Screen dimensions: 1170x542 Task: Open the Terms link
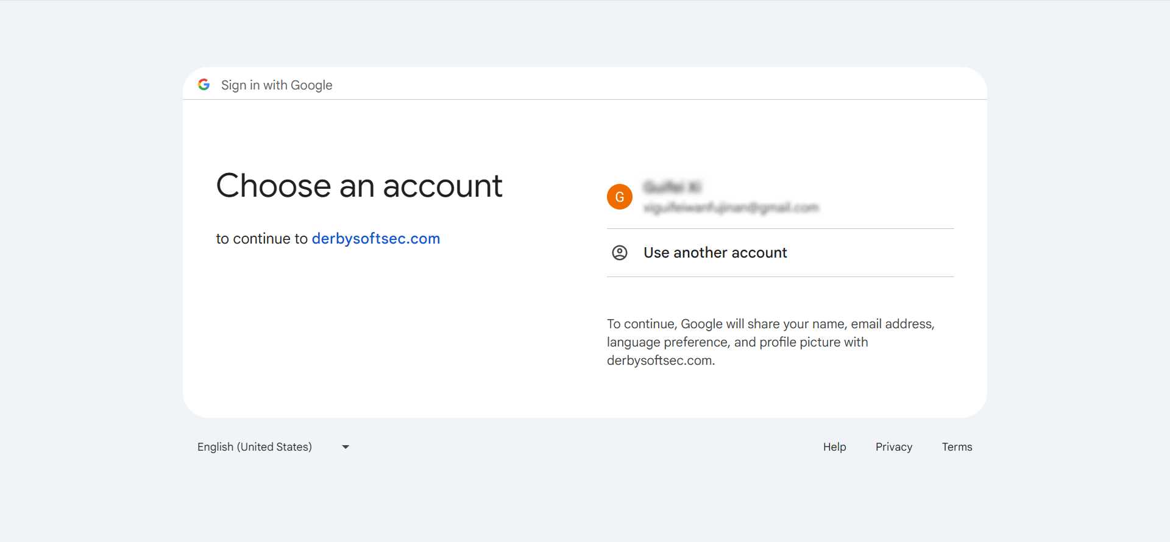coord(957,447)
